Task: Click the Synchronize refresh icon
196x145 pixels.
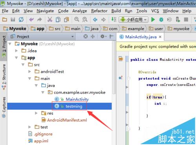Action: click(21, 20)
